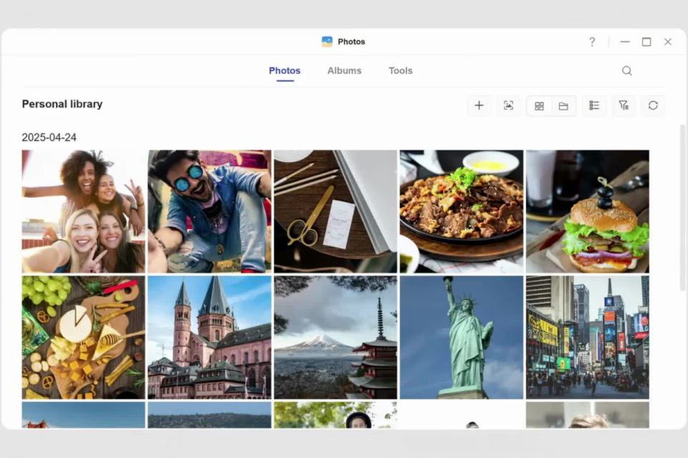Open the list display options icon

coord(594,106)
